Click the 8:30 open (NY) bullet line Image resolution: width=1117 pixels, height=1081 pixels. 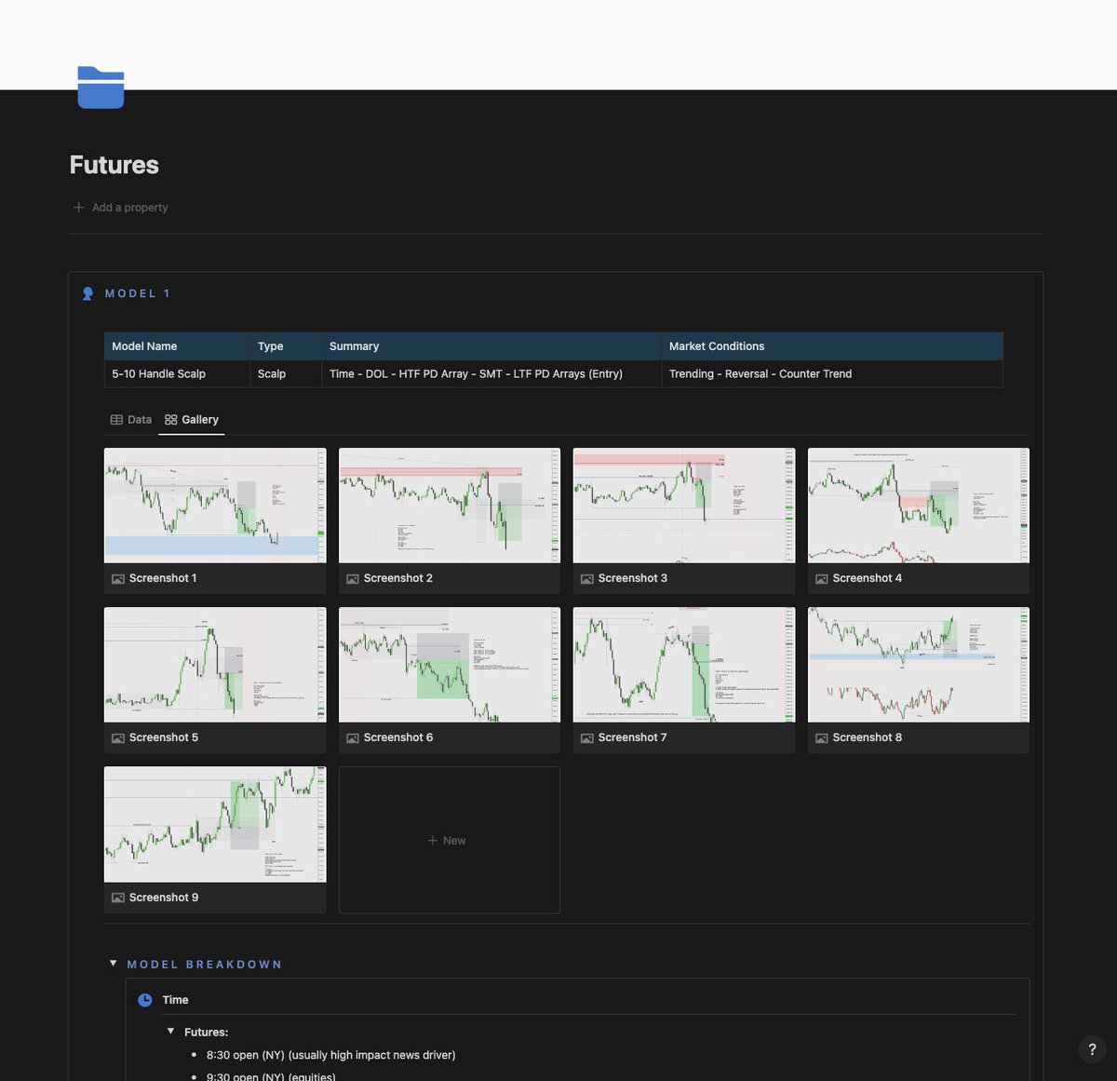click(x=331, y=1055)
